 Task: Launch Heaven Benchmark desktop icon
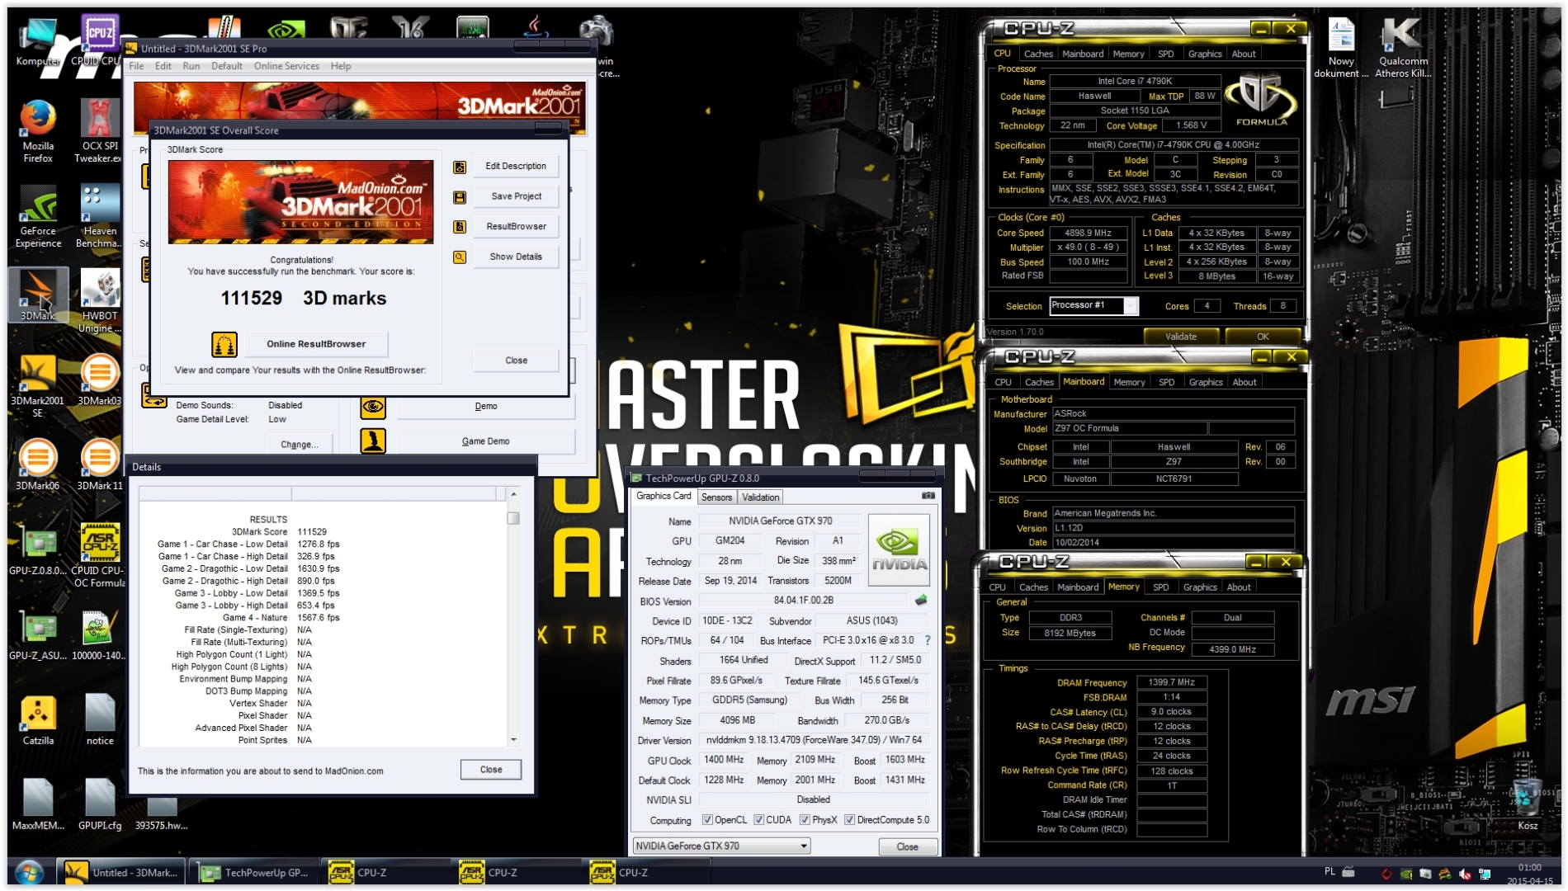pos(100,217)
